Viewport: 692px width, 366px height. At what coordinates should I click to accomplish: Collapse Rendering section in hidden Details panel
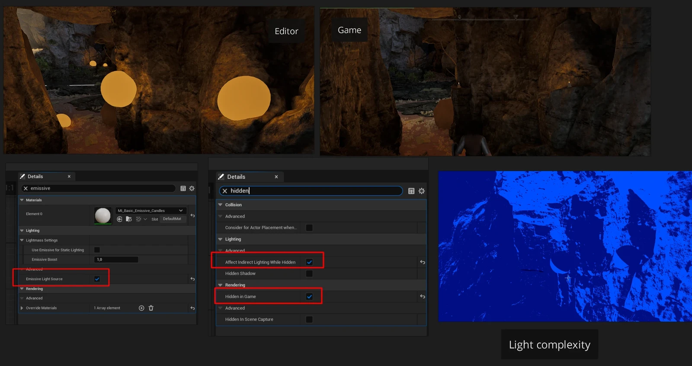pyautogui.click(x=221, y=285)
